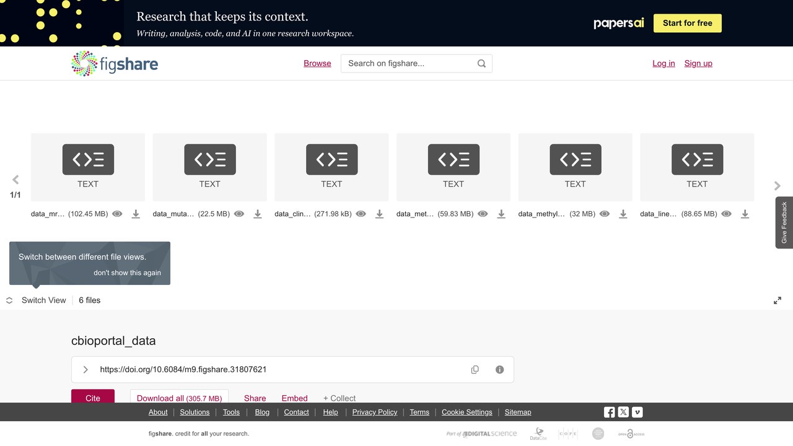Dismiss tooltip with don't show this again
The width and height of the screenshot is (793, 446).
coord(127,273)
